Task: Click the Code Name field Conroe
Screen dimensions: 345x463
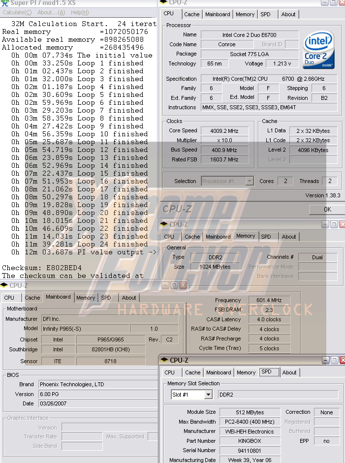Action: (227, 44)
